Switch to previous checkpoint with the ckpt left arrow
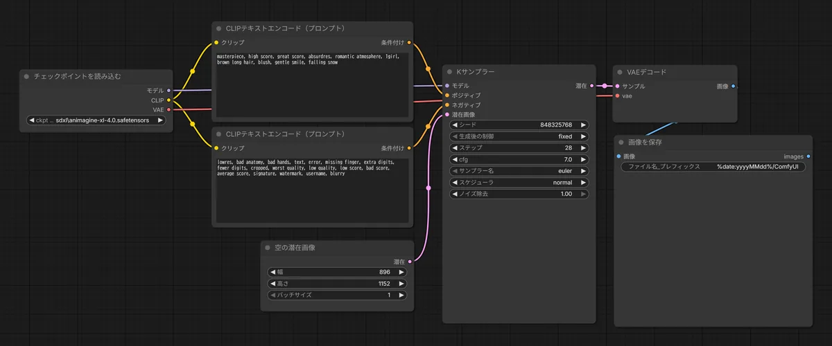The height and width of the screenshot is (346, 832). click(x=32, y=120)
